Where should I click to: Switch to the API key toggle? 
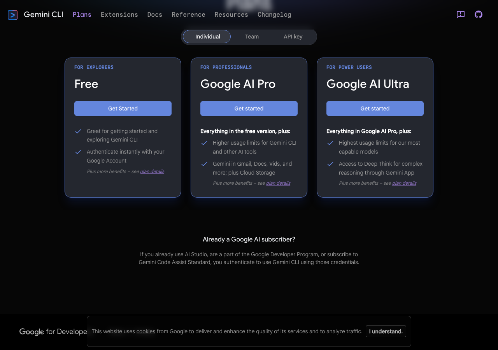(293, 37)
